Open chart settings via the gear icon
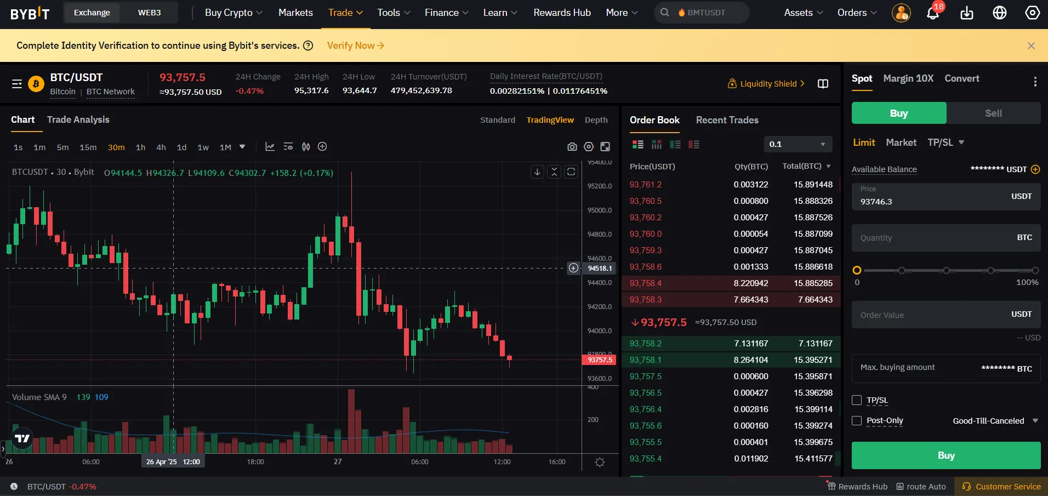The width and height of the screenshot is (1048, 496). point(600,462)
